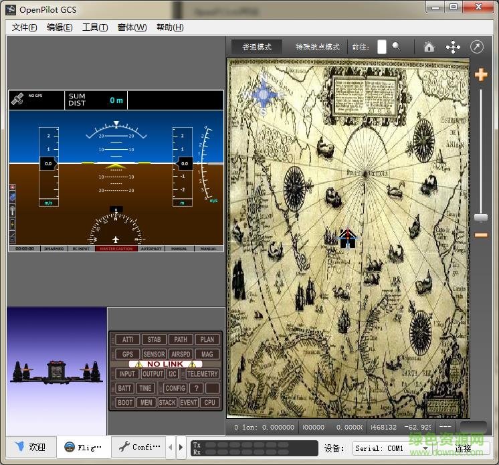Zoom out with the orange minus icon
Screen dimensions: 499x465
coord(481,235)
